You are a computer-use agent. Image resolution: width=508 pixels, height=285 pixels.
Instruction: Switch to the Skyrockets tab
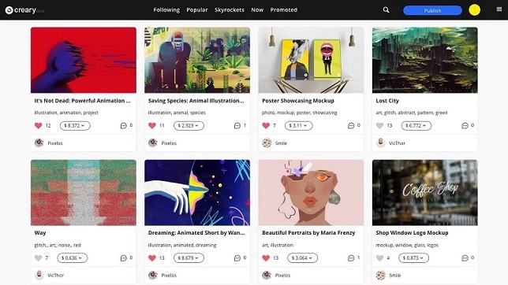[x=230, y=10]
